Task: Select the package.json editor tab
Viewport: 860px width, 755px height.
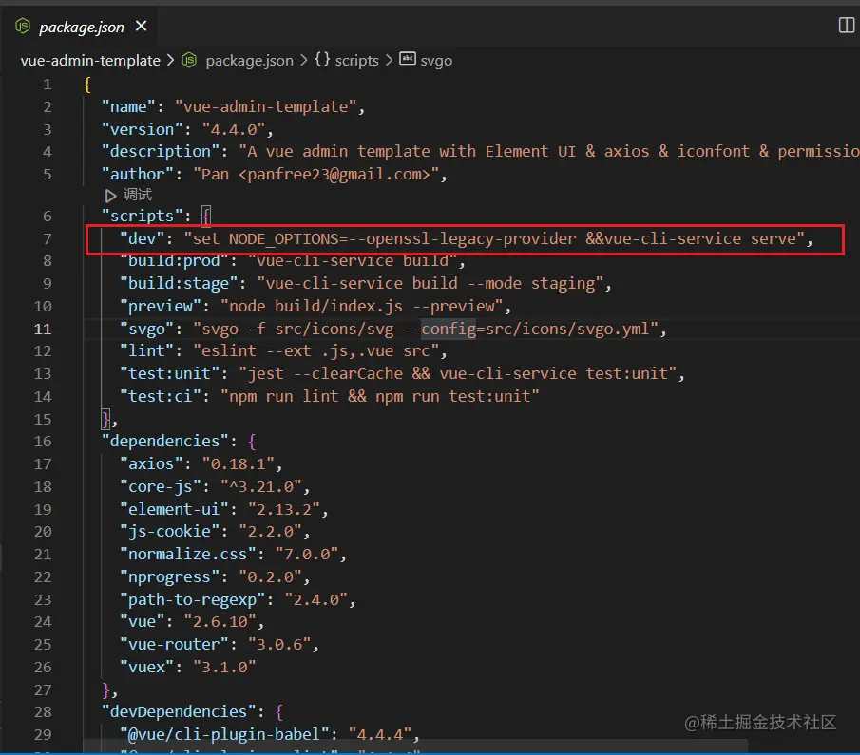Action: pyautogui.click(x=81, y=27)
